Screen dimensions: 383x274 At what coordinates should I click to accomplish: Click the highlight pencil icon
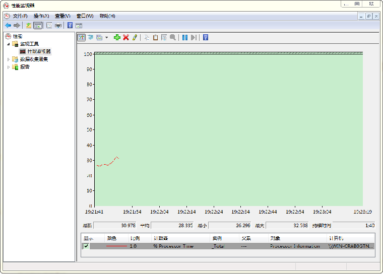[x=135, y=37]
